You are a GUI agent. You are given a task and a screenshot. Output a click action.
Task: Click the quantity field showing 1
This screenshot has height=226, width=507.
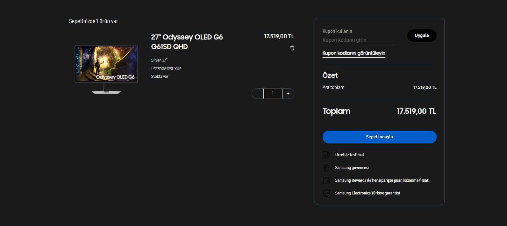273,94
